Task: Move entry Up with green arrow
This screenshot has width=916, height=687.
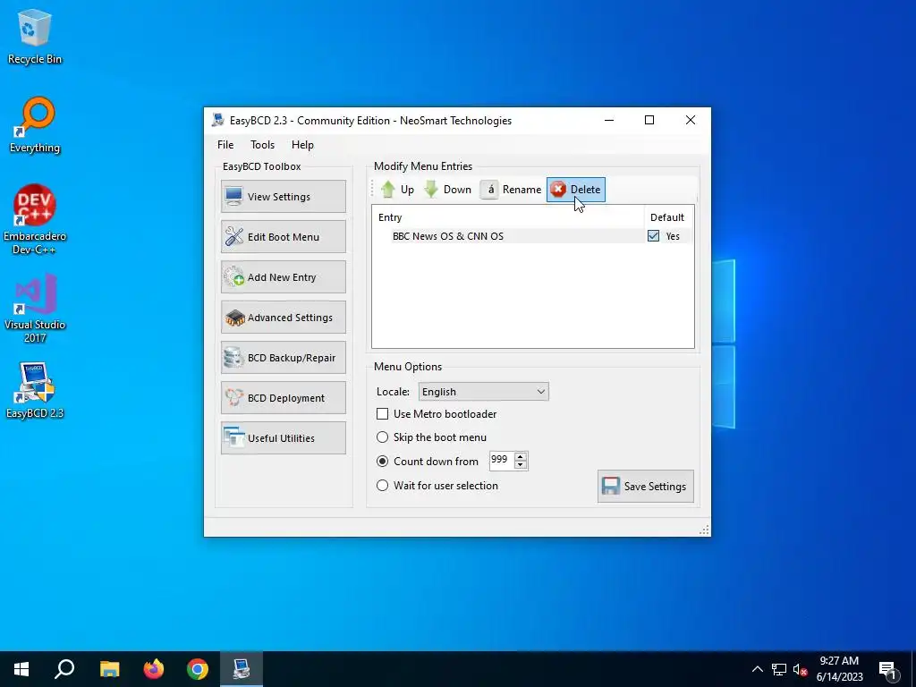Action: click(x=397, y=190)
